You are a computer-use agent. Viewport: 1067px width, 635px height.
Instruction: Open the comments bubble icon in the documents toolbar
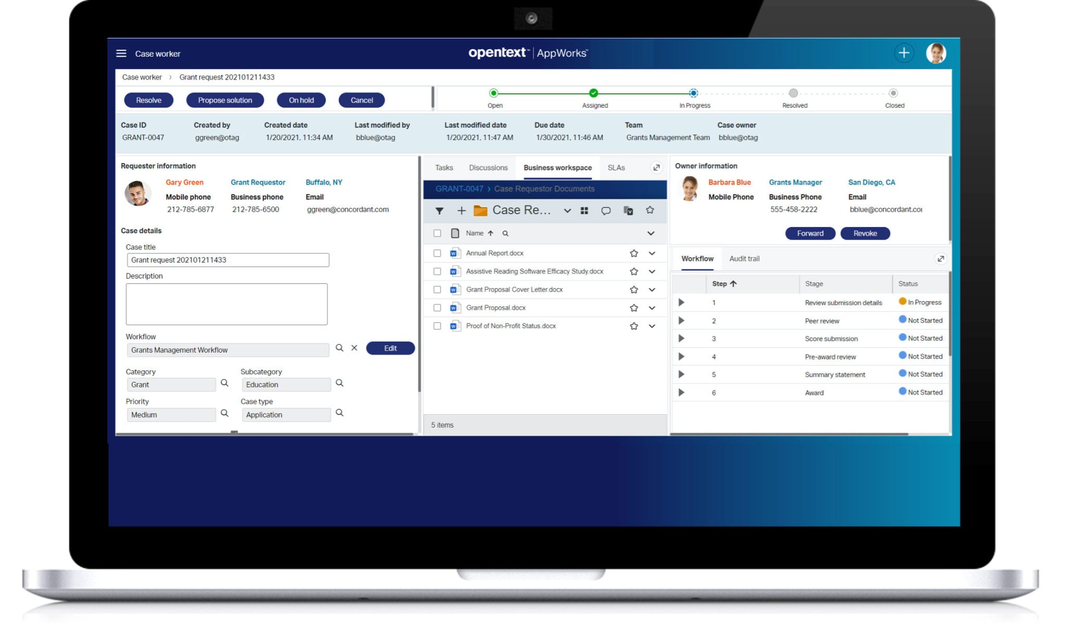click(606, 210)
